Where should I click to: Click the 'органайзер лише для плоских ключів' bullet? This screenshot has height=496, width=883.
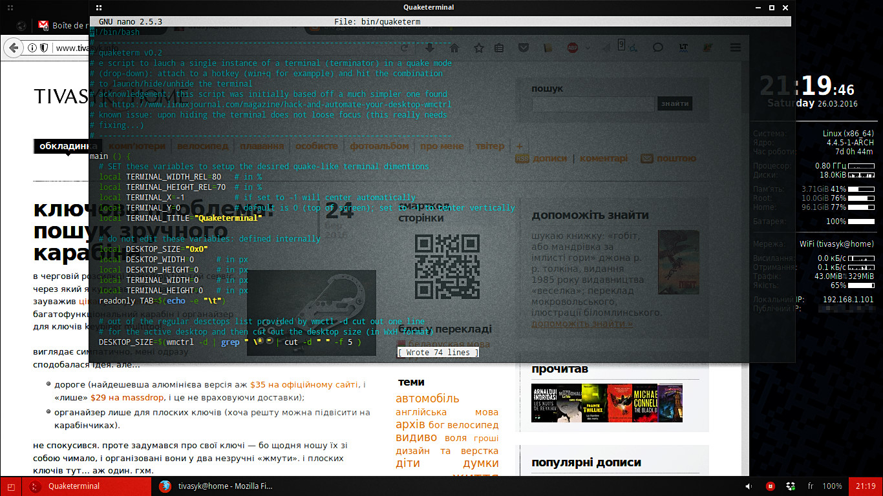pos(213,418)
